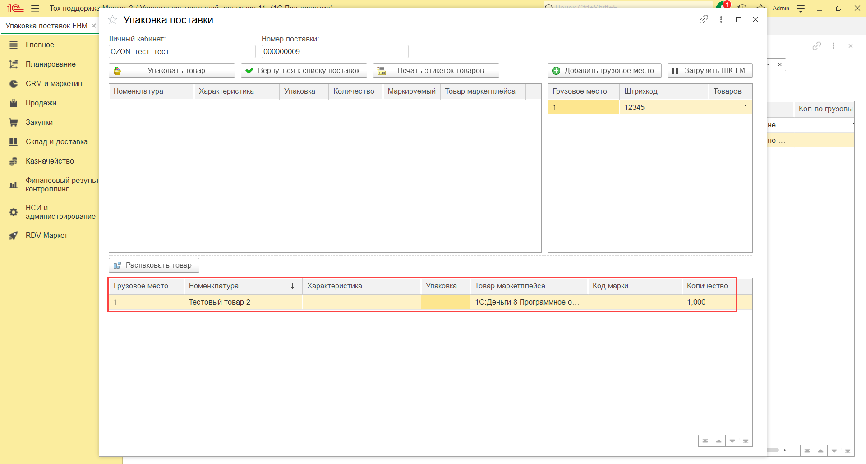The width and height of the screenshot is (866, 464).
Task: Open the RDV Маркет rocket section
Action: (x=46, y=235)
